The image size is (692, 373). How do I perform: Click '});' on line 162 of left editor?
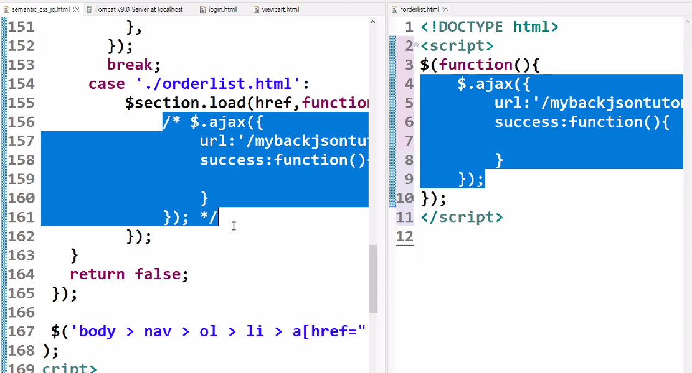[138, 236]
